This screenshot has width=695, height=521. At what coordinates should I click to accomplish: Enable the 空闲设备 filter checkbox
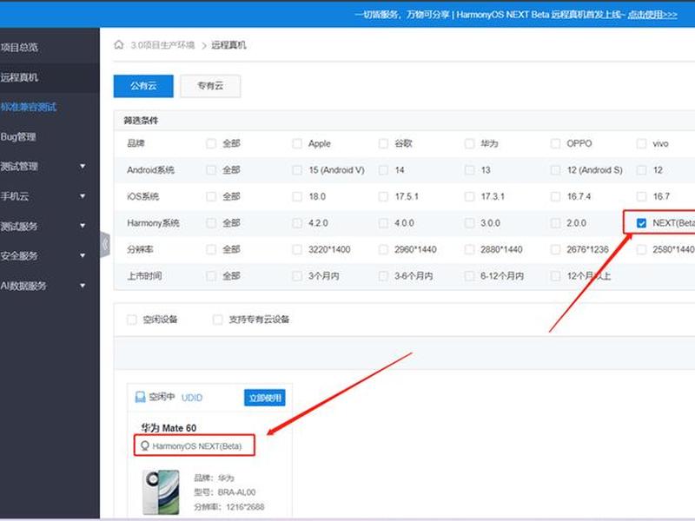click(132, 320)
